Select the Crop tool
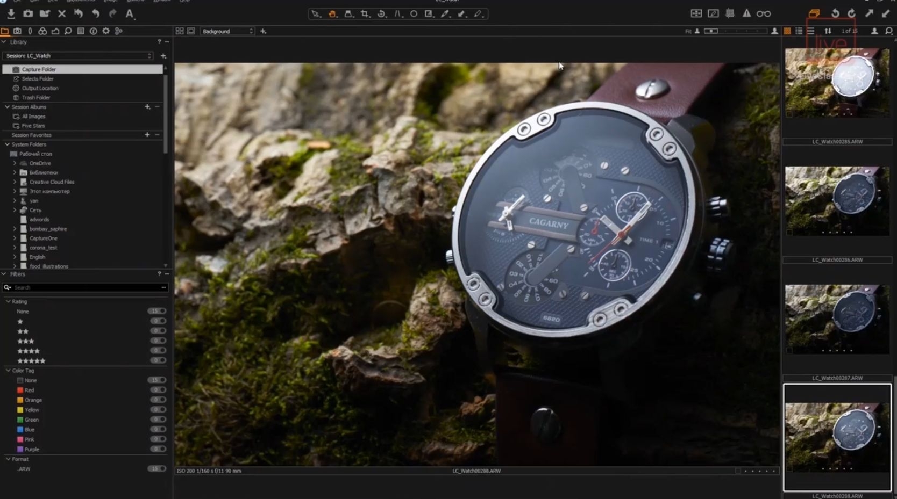 point(365,14)
